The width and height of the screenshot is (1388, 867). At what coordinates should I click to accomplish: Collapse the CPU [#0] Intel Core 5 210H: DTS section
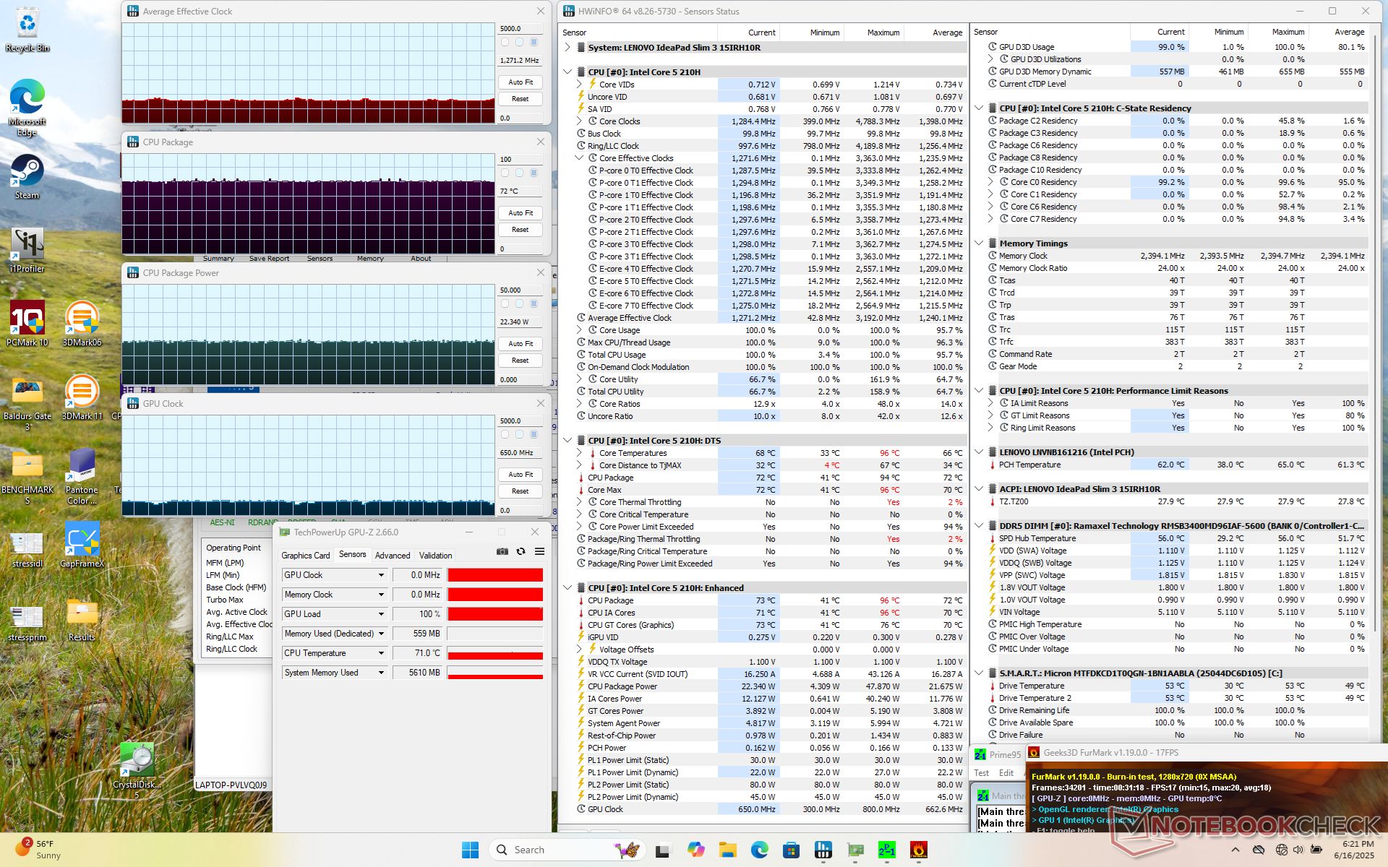(568, 441)
